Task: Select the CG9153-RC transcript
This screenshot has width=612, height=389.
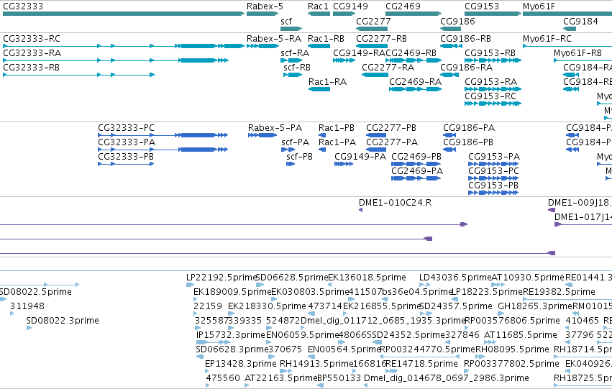Action: 493,104
